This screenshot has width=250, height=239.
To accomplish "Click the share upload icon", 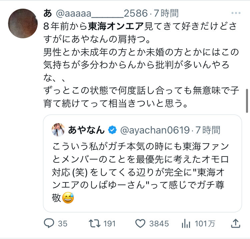I will pyautogui.click(x=236, y=223).
